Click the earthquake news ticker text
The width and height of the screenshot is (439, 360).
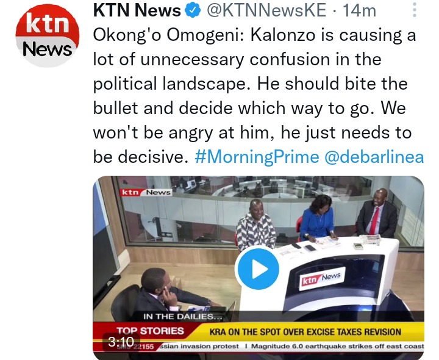pos(337,347)
